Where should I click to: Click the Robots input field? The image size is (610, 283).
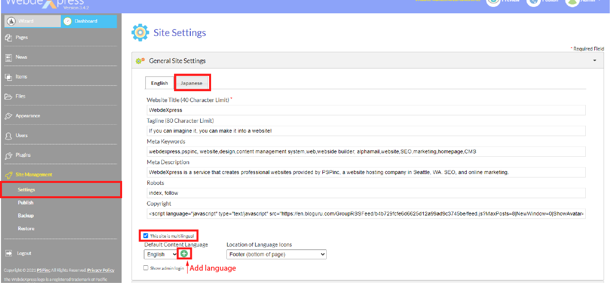(366, 193)
